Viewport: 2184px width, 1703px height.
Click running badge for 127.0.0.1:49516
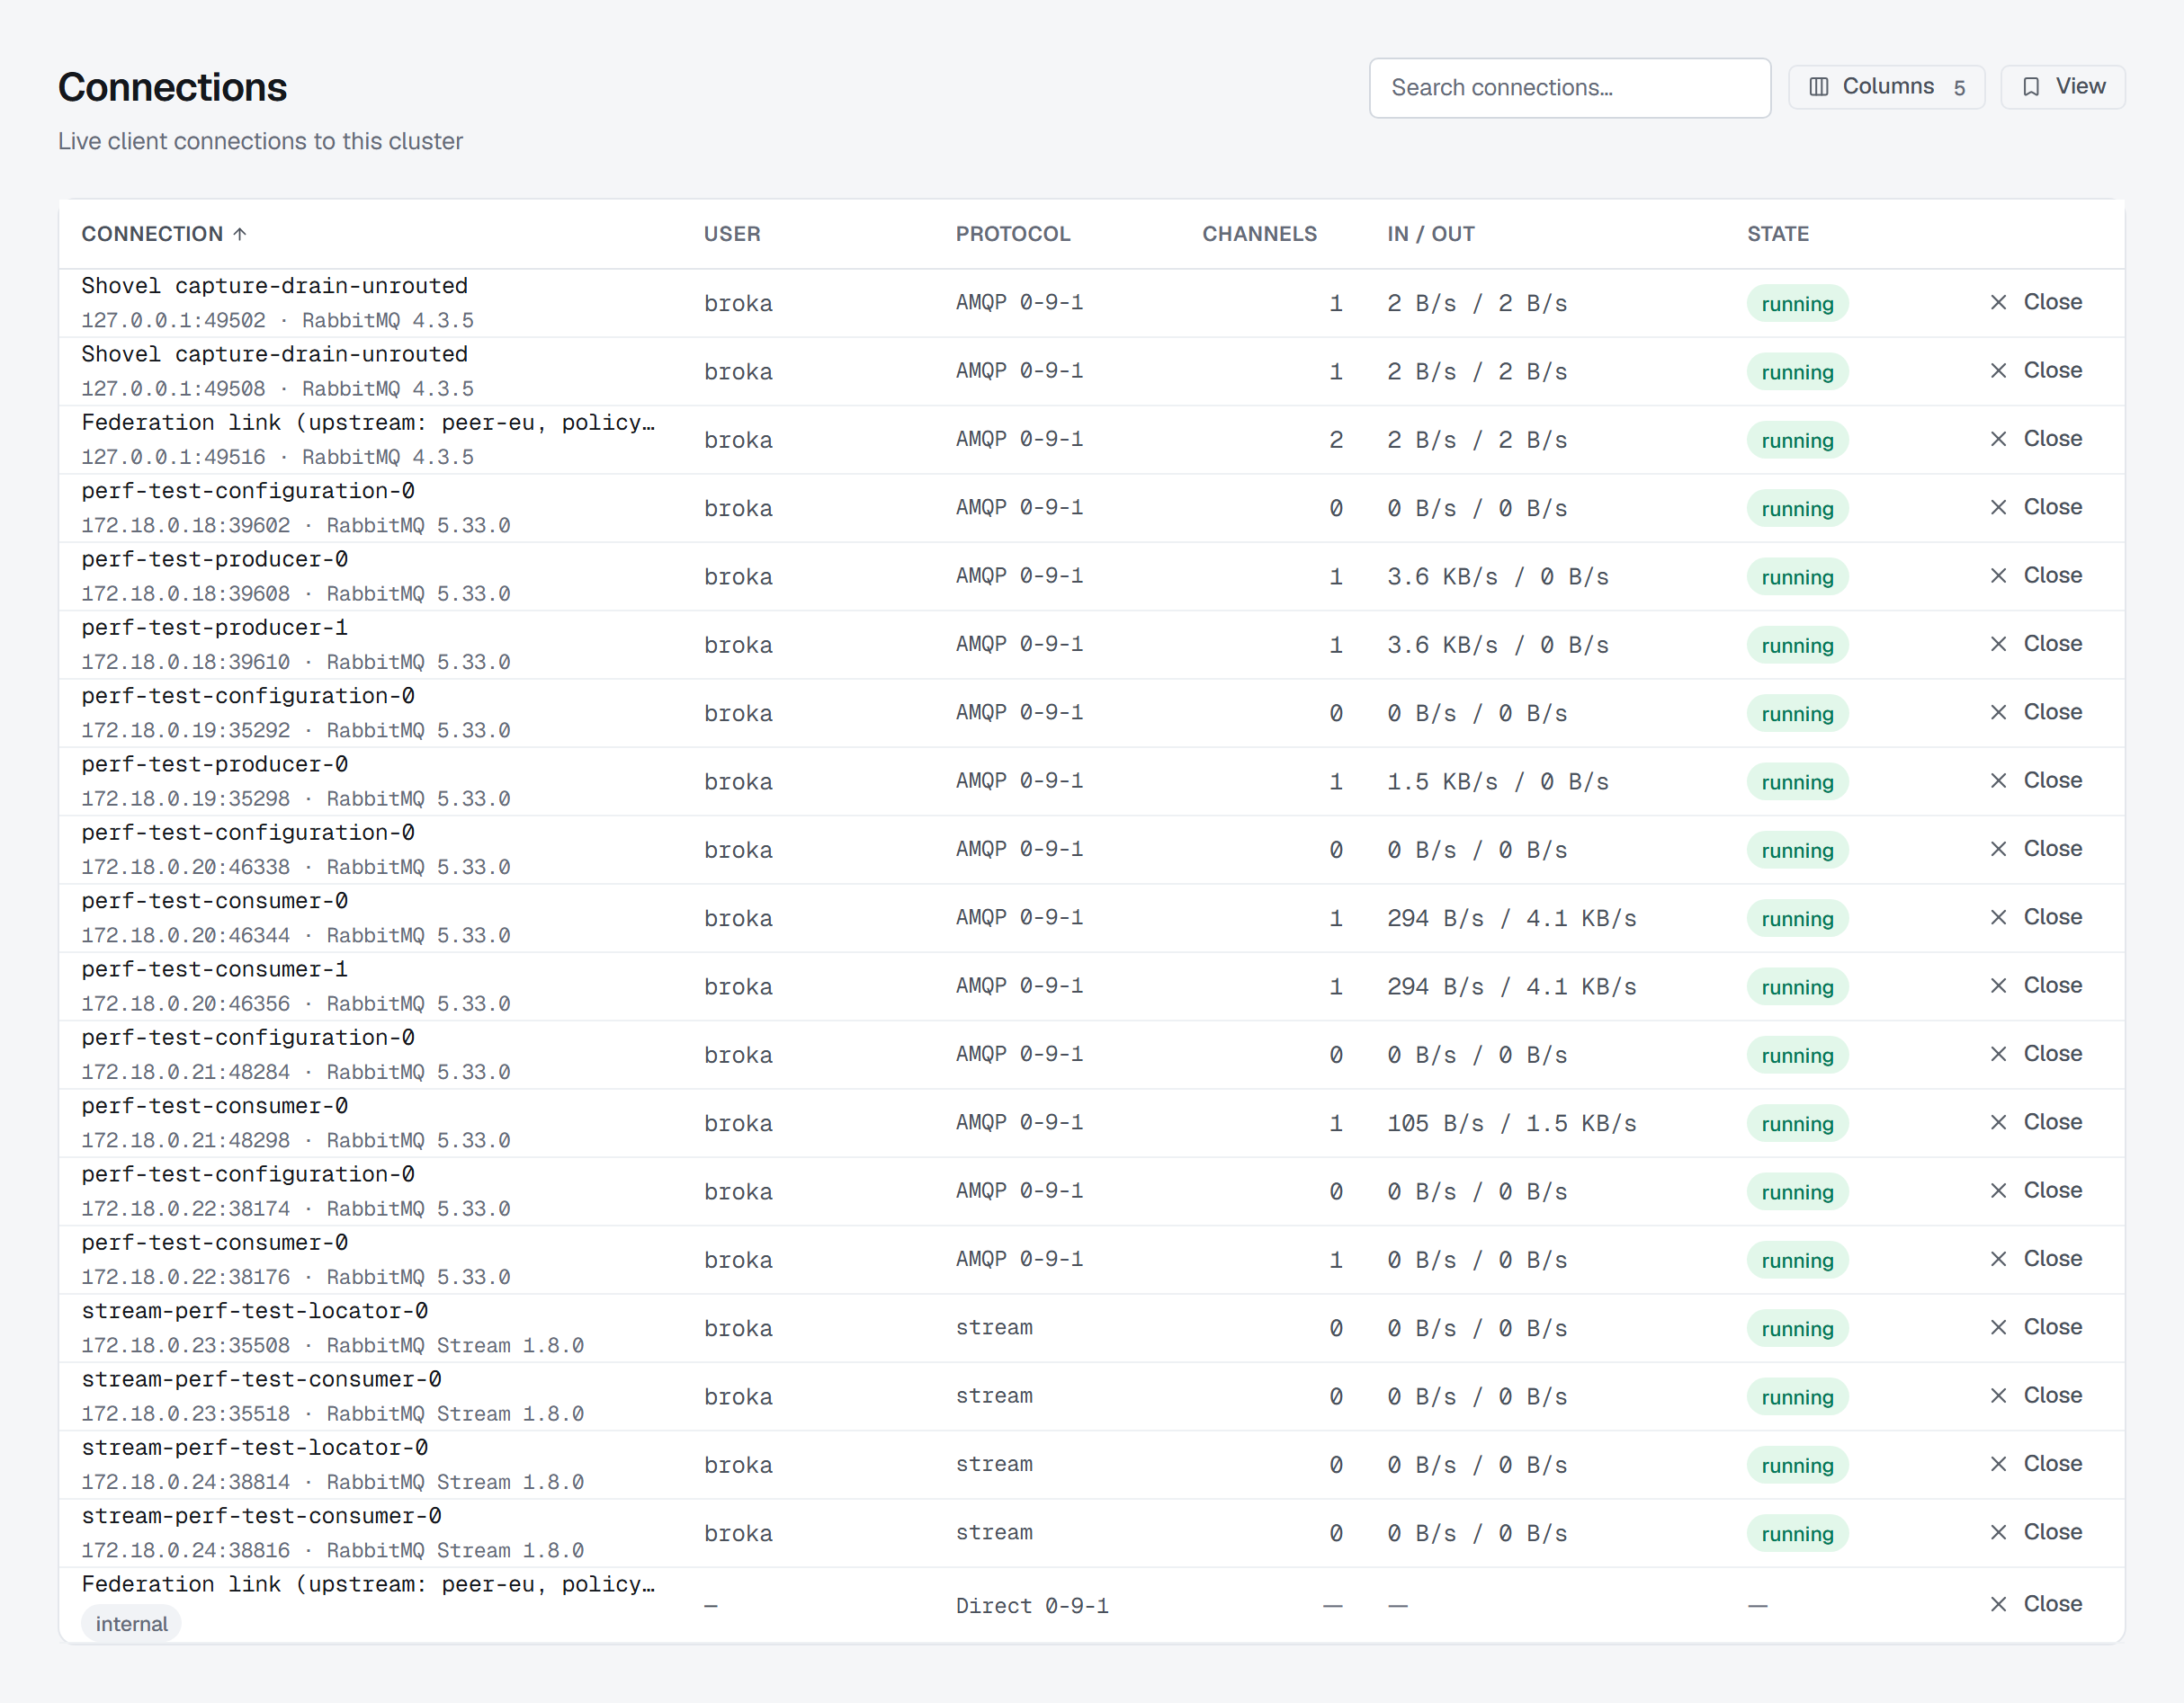click(1797, 441)
